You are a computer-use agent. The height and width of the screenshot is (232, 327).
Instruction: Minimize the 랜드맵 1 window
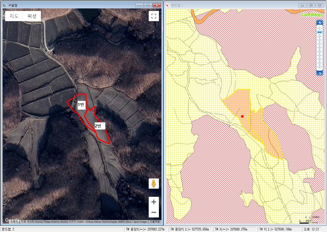[x=302, y=5]
